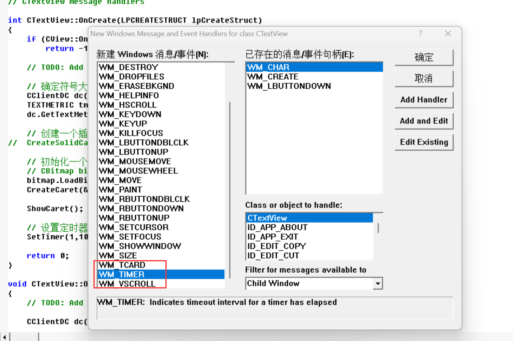Select WM_CREATE in existing handlers list
Image resolution: width=513 pixels, height=341 pixels.
(x=314, y=77)
